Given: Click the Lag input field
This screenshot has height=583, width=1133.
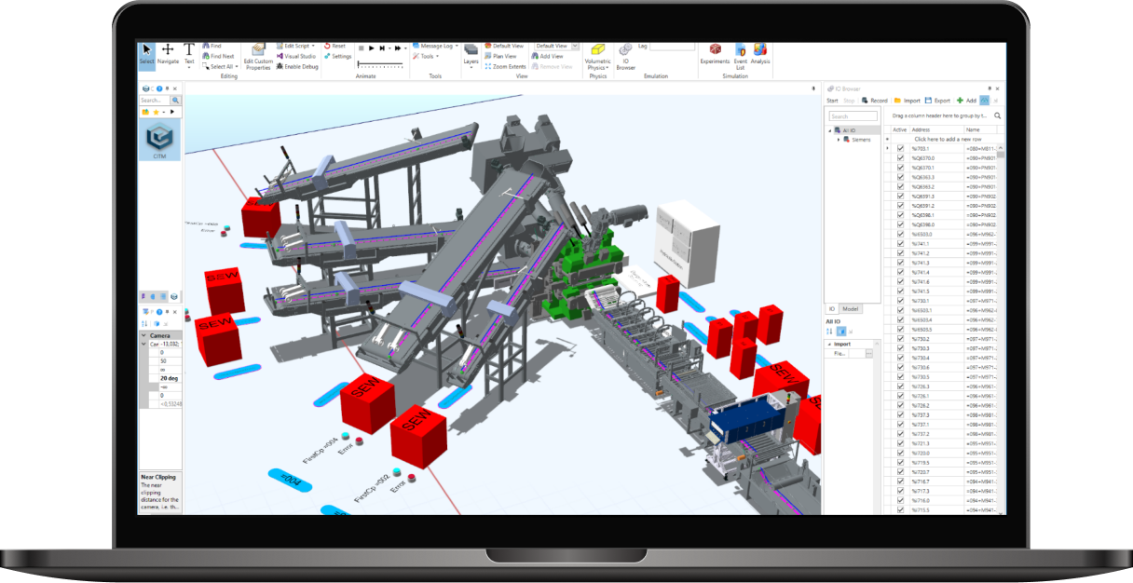Looking at the screenshot, I should click(x=673, y=46).
